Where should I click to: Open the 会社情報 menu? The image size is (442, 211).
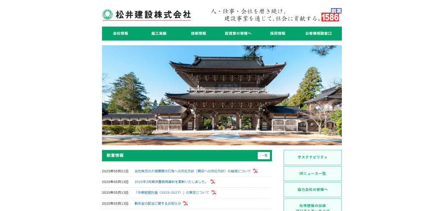(x=120, y=34)
